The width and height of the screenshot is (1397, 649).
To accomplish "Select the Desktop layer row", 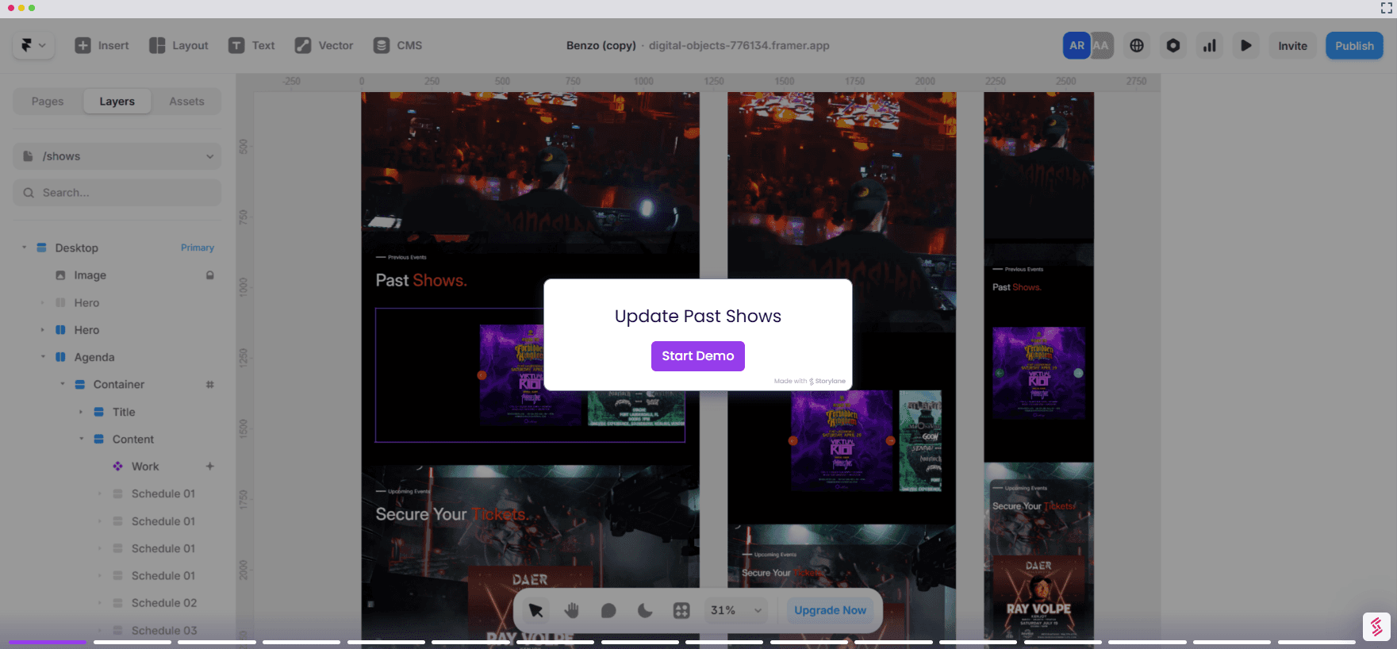I will tap(117, 248).
